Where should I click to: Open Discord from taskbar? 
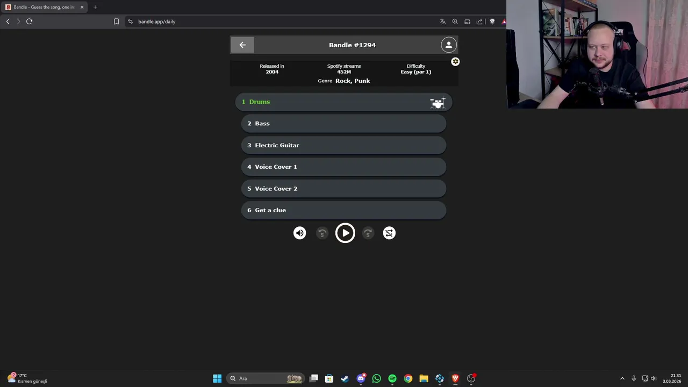click(361, 378)
